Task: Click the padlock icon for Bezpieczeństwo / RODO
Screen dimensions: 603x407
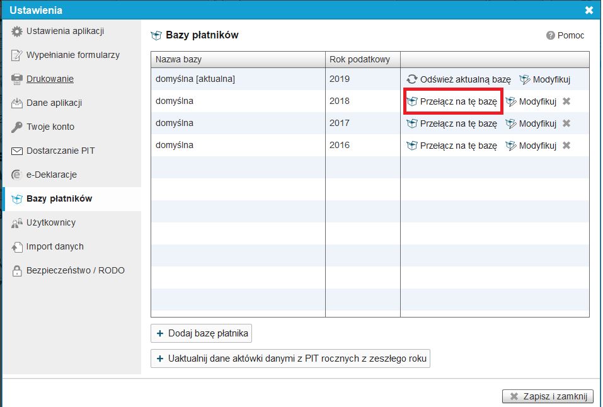Action: (17, 271)
